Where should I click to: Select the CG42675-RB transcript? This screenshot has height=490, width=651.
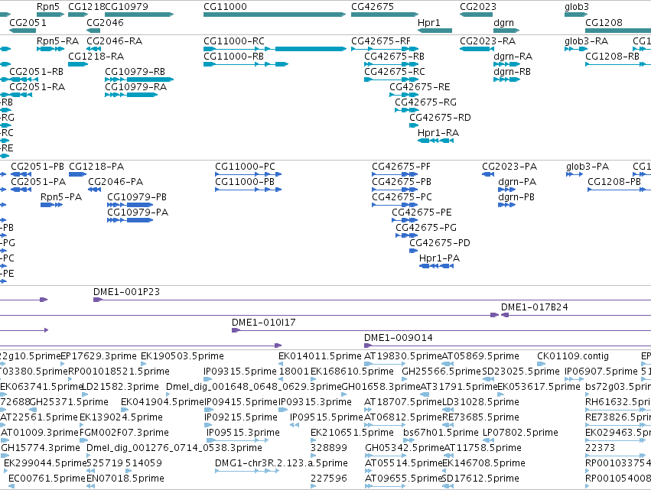(391, 64)
